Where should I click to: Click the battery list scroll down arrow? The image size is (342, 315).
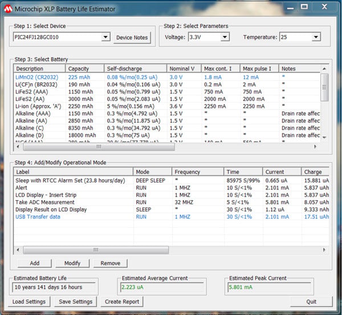pos(324,138)
